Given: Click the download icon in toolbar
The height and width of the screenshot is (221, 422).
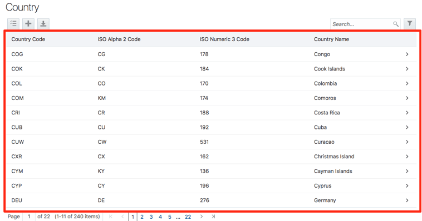Looking at the screenshot, I should point(43,24).
